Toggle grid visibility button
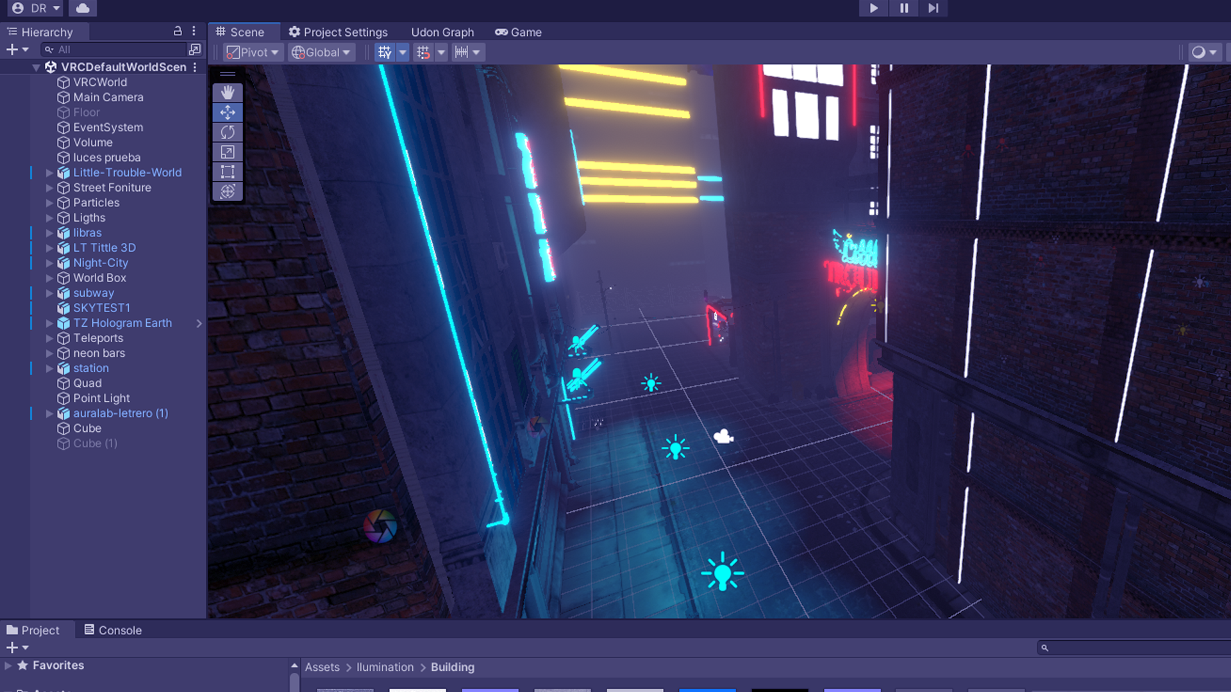Screen dimensions: 1231x692 385,53
